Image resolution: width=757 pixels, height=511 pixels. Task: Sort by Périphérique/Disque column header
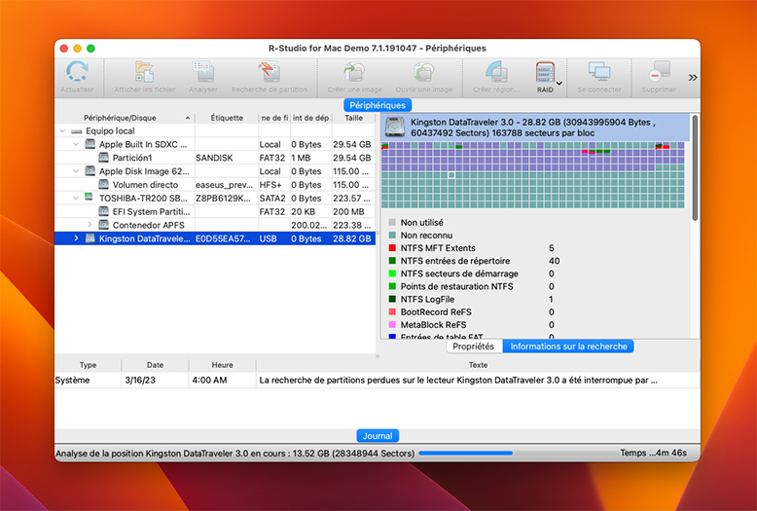[x=126, y=118]
